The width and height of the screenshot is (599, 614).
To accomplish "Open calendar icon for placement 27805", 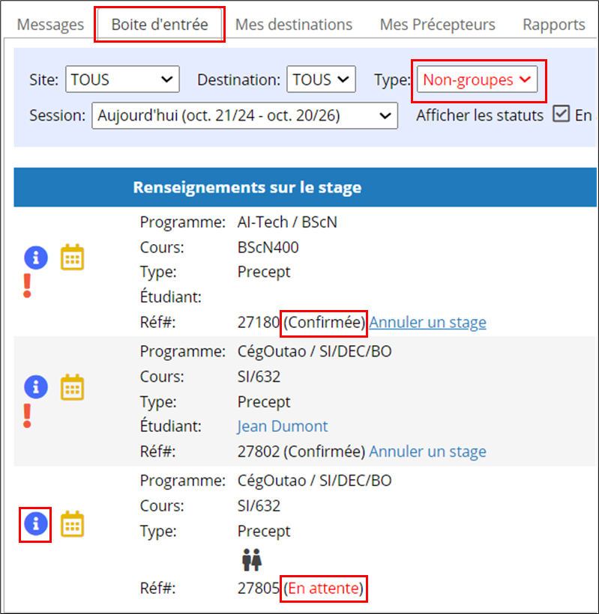I will [72, 524].
